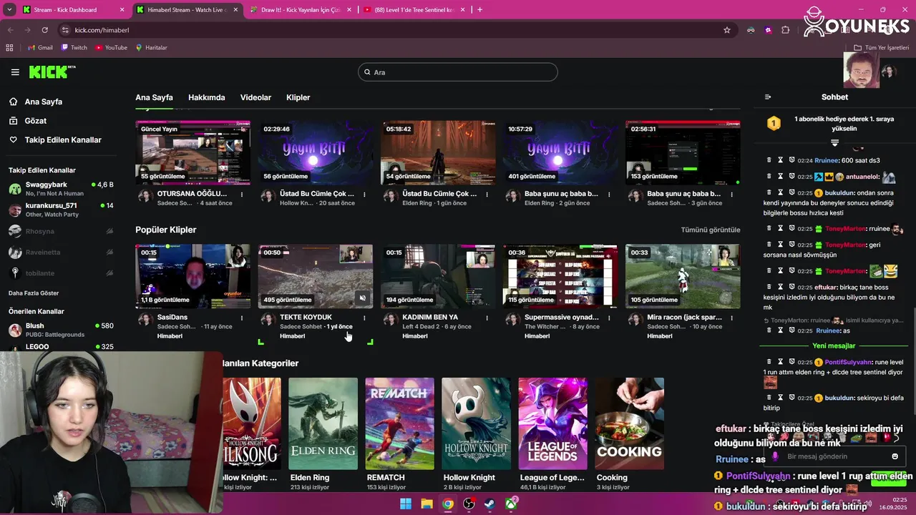The image size is (916, 515).
Task: Click the Ara search field
Action: [x=458, y=72]
